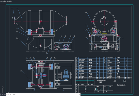Select callout number 10 in side view

86,38
